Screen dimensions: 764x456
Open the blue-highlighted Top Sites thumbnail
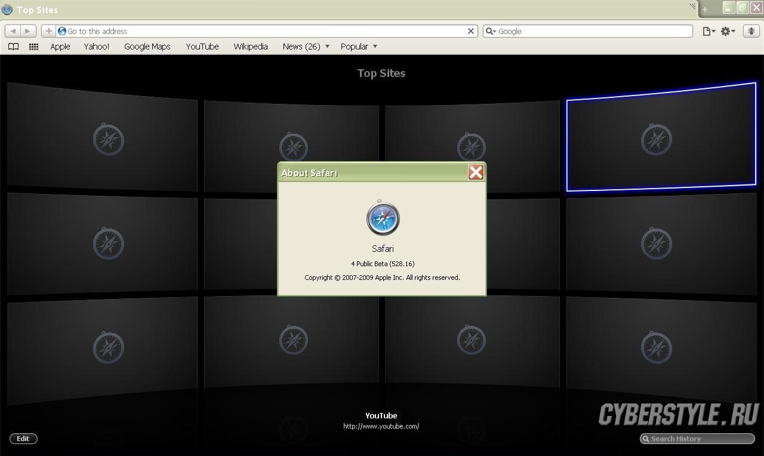[x=661, y=137]
